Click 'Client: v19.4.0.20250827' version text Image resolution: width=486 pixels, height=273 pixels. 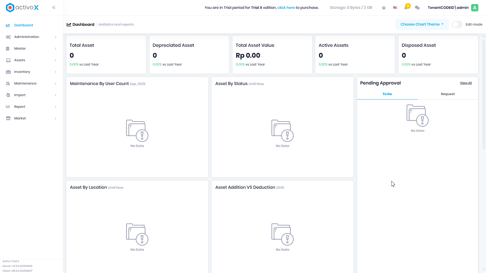[17, 271]
